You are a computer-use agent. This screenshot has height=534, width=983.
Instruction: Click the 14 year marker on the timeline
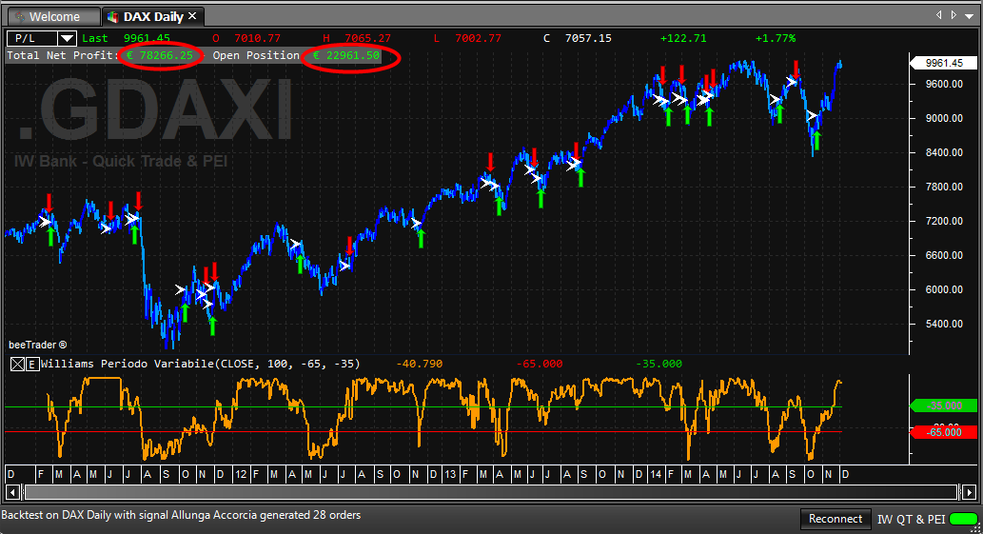click(656, 474)
